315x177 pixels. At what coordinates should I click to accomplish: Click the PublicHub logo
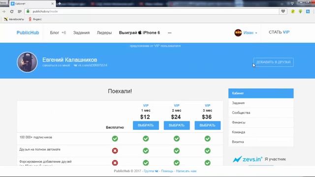tap(28, 33)
